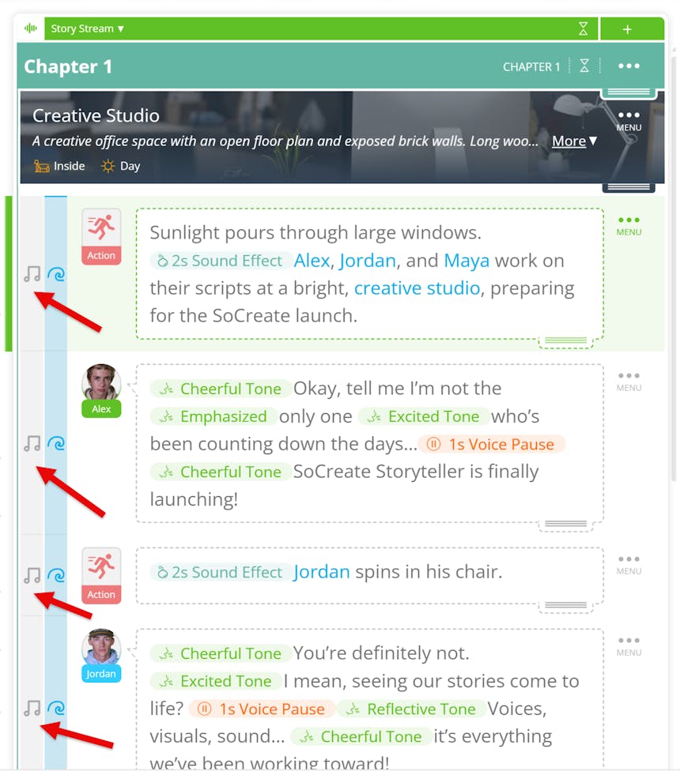Click the Maya character link
680x771 pixels.
tap(467, 261)
